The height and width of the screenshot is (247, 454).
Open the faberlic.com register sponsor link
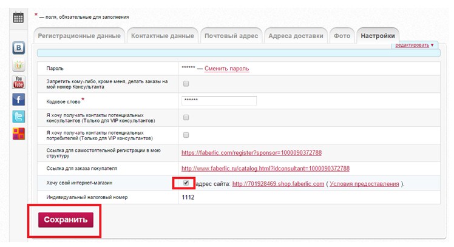pyautogui.click(x=251, y=152)
